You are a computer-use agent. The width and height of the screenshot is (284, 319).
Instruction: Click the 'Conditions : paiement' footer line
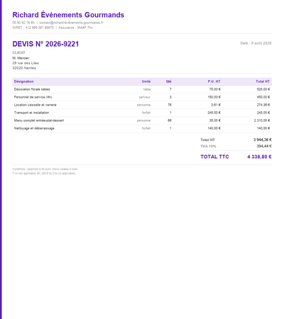(45, 169)
